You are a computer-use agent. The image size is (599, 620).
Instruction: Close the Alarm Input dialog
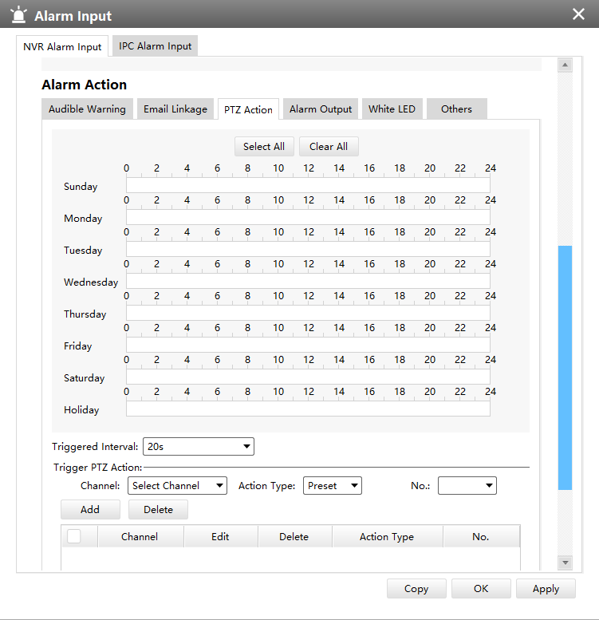point(578,14)
